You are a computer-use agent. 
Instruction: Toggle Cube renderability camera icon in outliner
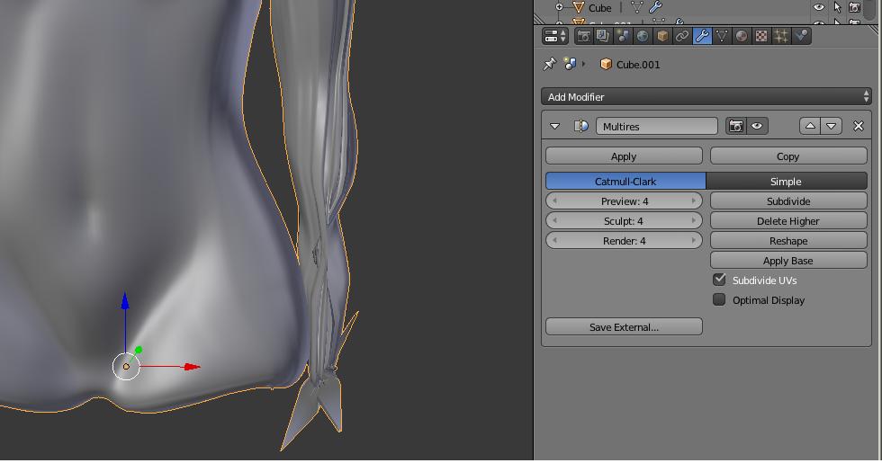pyautogui.click(x=855, y=7)
